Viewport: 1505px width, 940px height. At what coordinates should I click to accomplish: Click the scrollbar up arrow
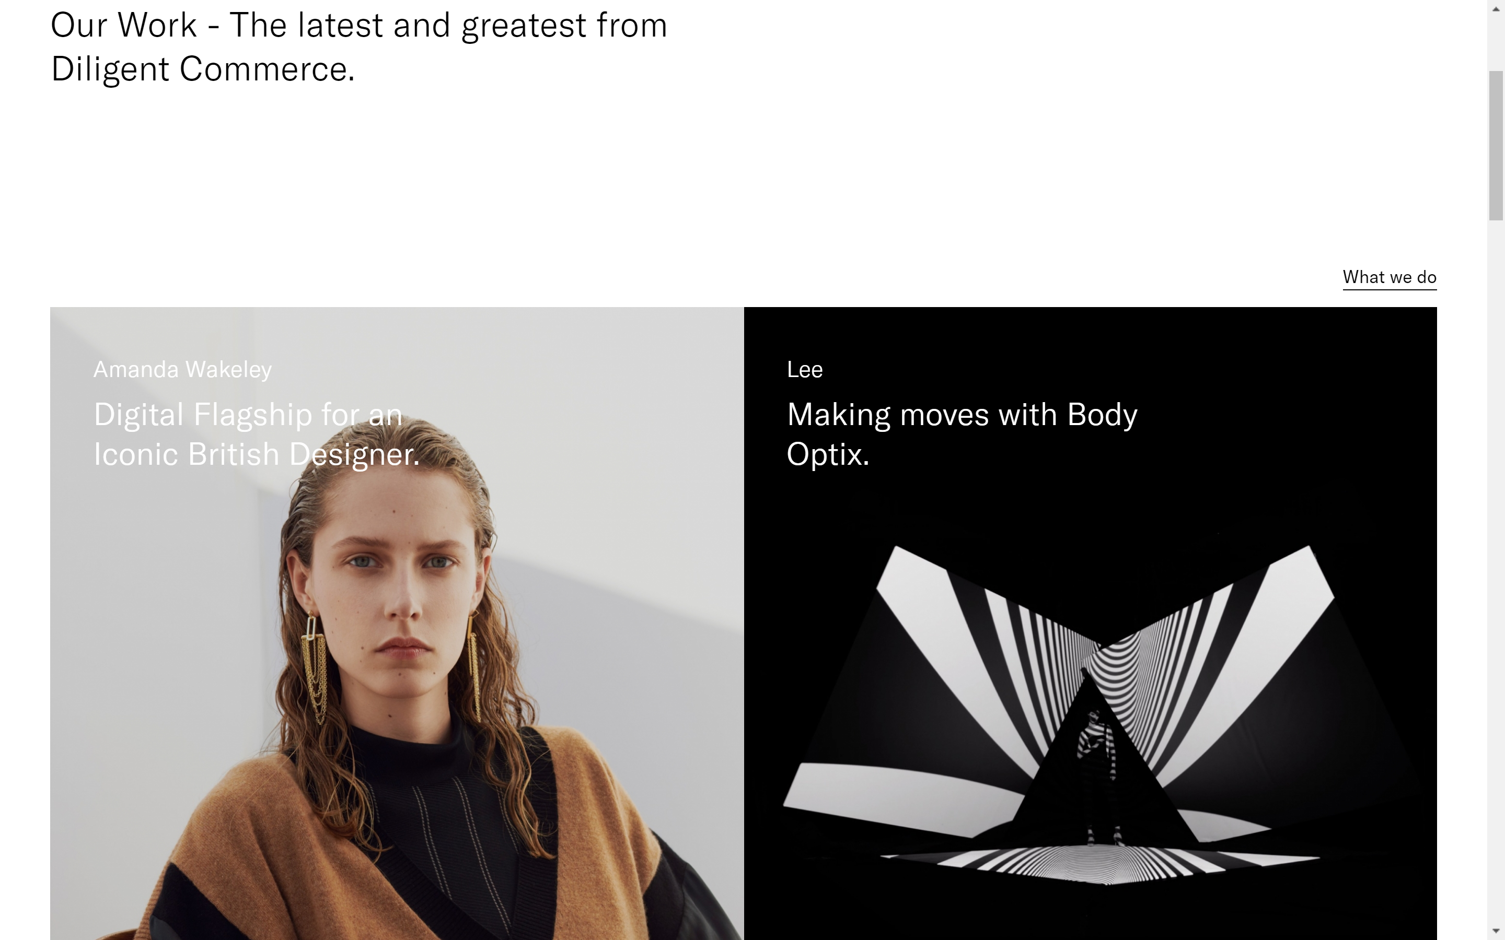[1496, 9]
